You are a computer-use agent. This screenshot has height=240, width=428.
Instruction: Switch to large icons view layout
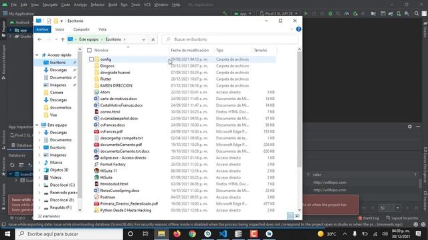pyautogui.click(x=297, y=216)
